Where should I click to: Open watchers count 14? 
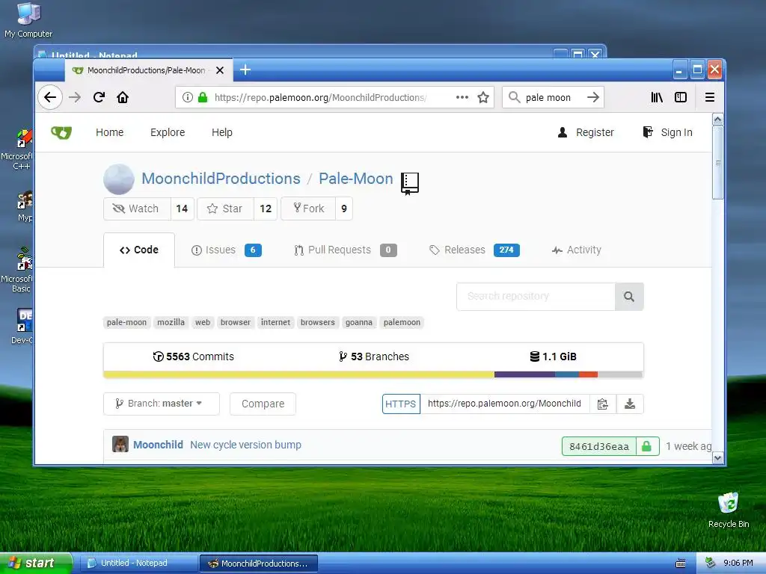click(x=182, y=209)
